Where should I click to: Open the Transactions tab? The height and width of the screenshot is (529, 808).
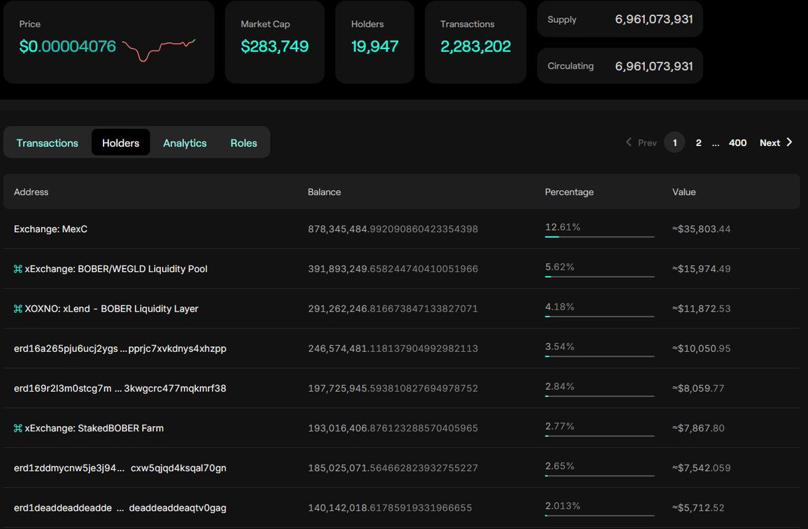click(x=47, y=143)
